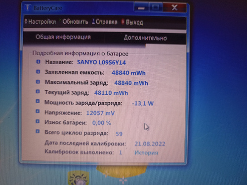247x185 pixels.
Task: Click info icon beside Всего циклов разряда
Action: pos(38,131)
